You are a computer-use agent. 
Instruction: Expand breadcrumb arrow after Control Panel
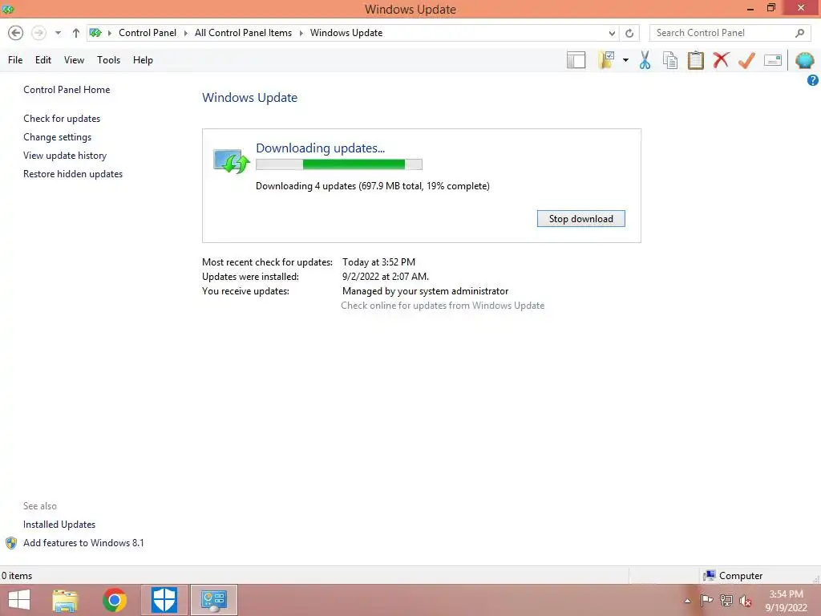point(185,33)
